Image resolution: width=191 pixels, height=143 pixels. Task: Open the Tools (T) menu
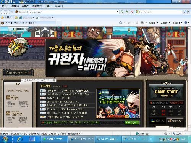[49, 6]
